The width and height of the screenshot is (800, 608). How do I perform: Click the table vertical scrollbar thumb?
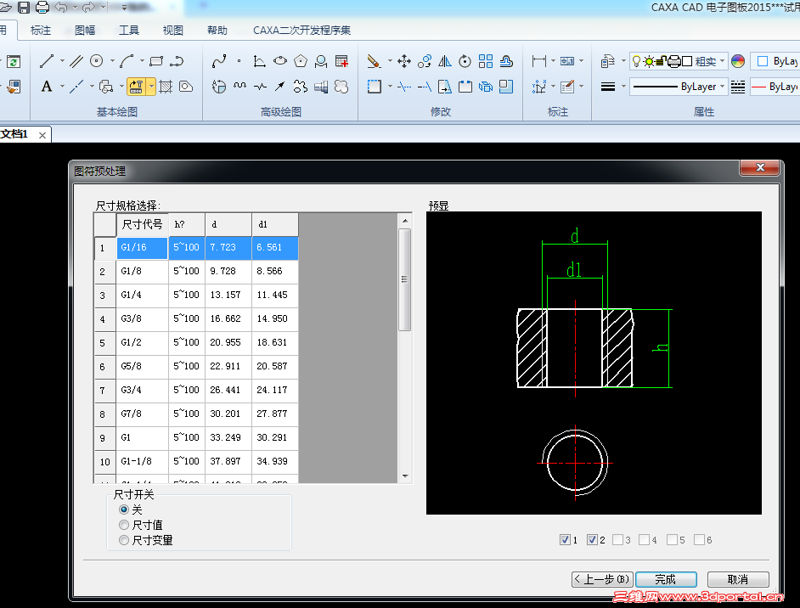tap(404, 279)
